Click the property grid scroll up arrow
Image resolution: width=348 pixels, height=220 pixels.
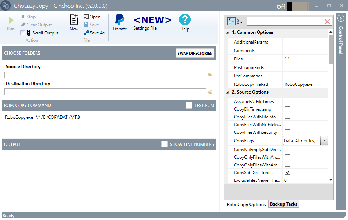(331, 32)
